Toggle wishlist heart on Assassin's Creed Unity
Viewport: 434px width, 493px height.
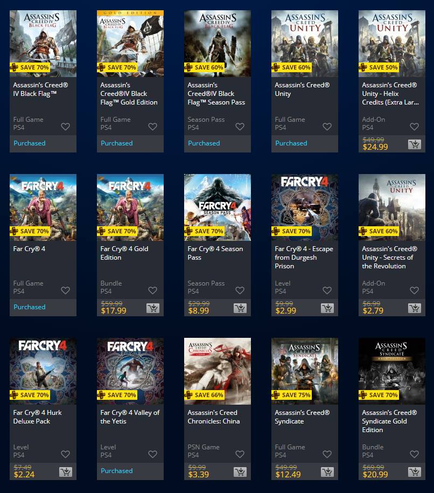(327, 127)
